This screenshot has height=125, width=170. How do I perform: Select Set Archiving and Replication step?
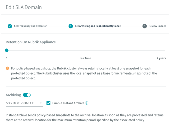click(x=98, y=26)
